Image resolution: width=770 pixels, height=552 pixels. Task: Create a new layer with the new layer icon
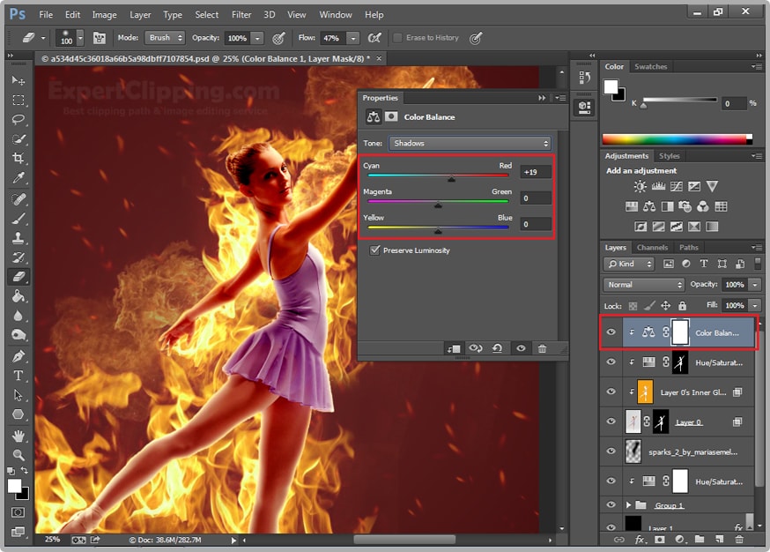(721, 540)
